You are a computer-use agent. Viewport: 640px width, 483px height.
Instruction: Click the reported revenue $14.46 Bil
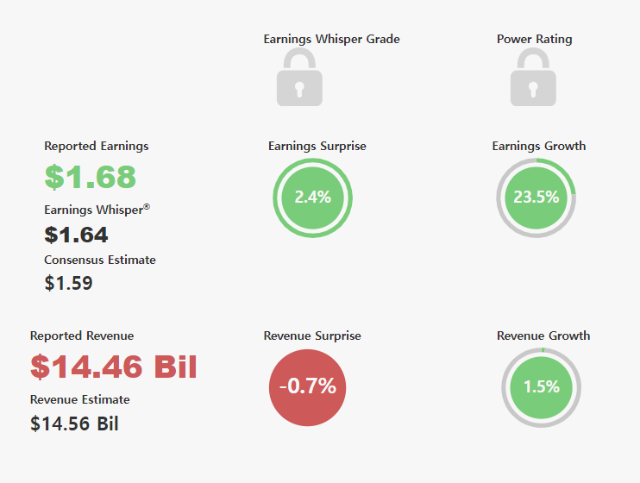[x=114, y=367]
